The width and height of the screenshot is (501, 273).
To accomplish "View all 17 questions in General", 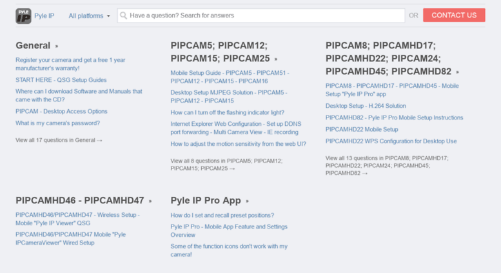I will coord(59,140).
